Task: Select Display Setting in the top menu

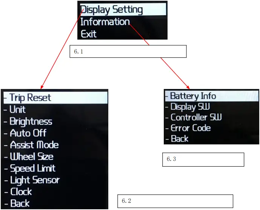Action: coord(123,9)
